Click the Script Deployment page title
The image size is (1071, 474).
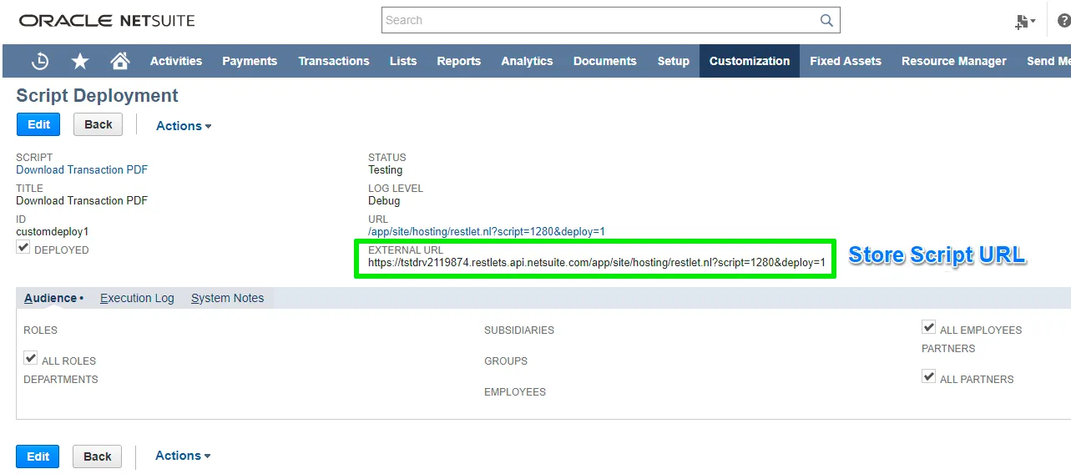pyautogui.click(x=97, y=96)
